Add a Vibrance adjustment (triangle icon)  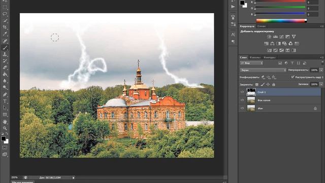294,37
